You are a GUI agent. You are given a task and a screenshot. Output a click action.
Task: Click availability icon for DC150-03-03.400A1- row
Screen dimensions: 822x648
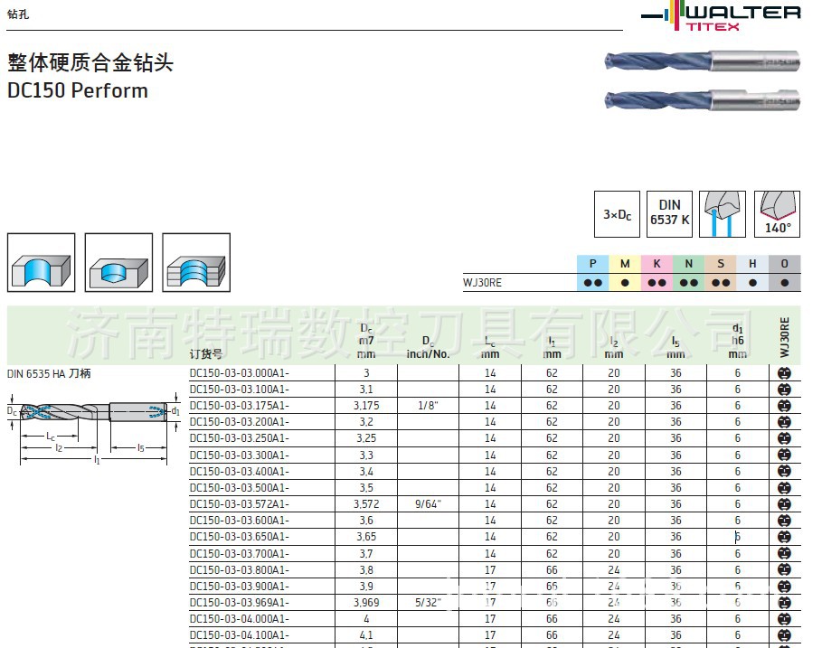784,471
